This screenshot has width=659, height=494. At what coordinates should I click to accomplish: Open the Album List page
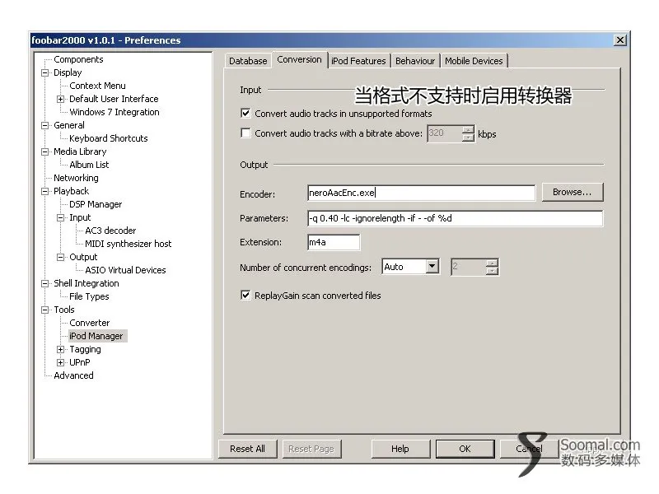[x=89, y=165]
